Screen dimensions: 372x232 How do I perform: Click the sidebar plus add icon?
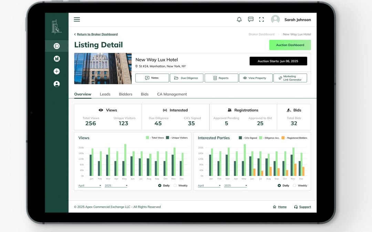point(57,71)
